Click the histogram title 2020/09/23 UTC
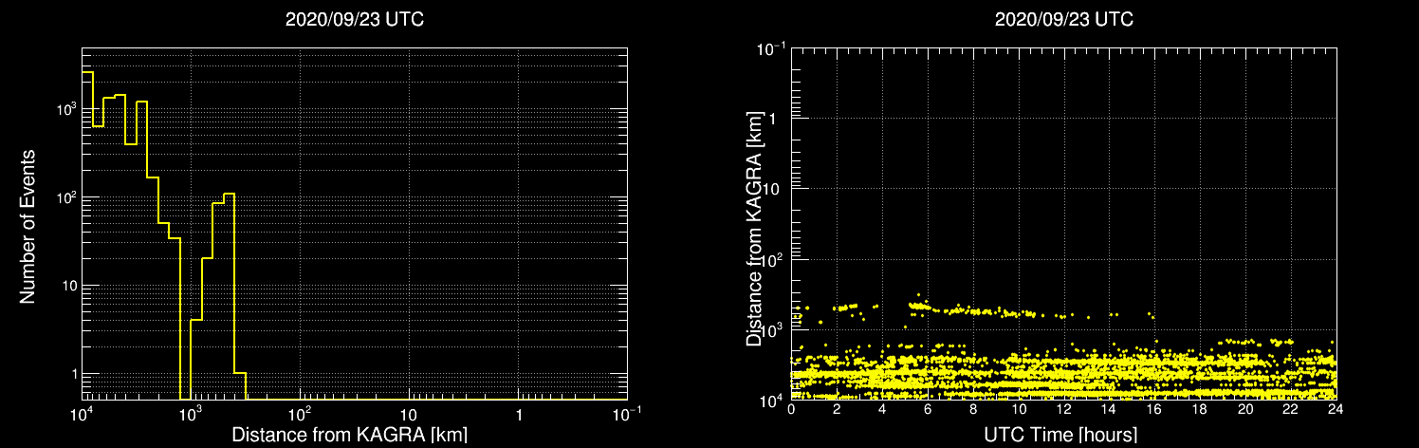The image size is (1419, 448). [354, 20]
